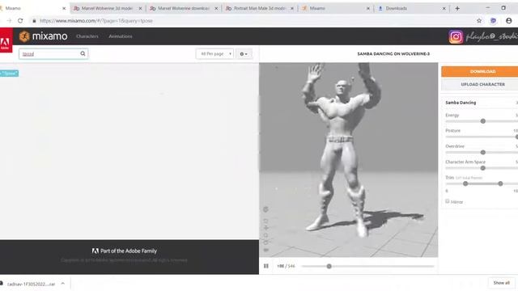518x291 pixels.
Task: Click the red Adobe logo
Action: [x=6, y=40]
